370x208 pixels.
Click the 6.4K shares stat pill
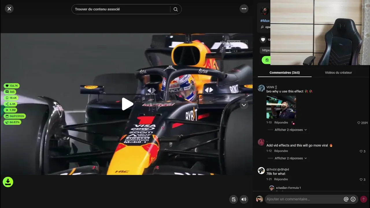tap(10, 104)
